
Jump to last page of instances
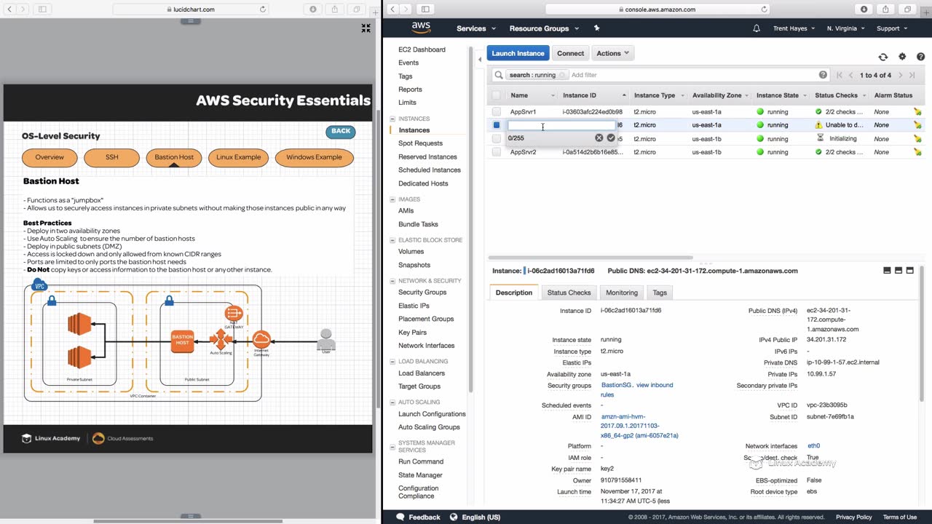click(912, 75)
